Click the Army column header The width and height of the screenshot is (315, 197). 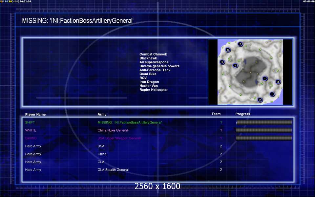tap(102, 114)
